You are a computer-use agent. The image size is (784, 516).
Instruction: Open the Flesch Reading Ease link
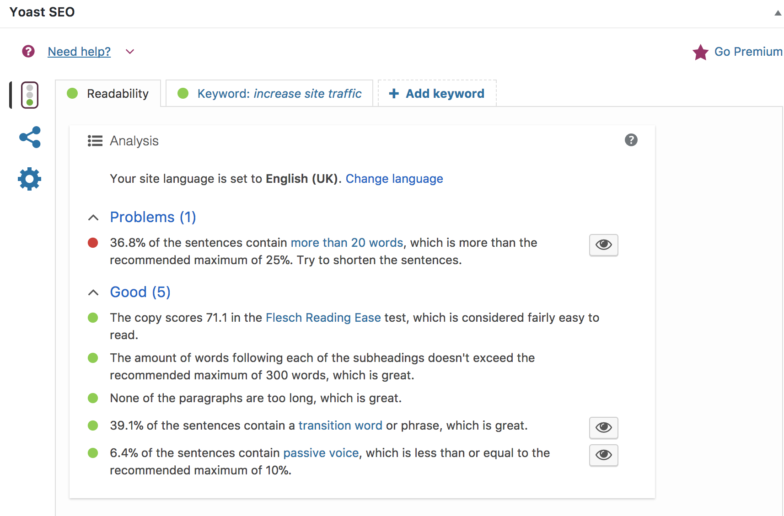[x=323, y=318]
